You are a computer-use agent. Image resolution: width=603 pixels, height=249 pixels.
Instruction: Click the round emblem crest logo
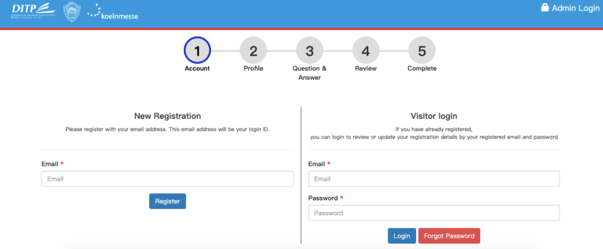point(71,12)
